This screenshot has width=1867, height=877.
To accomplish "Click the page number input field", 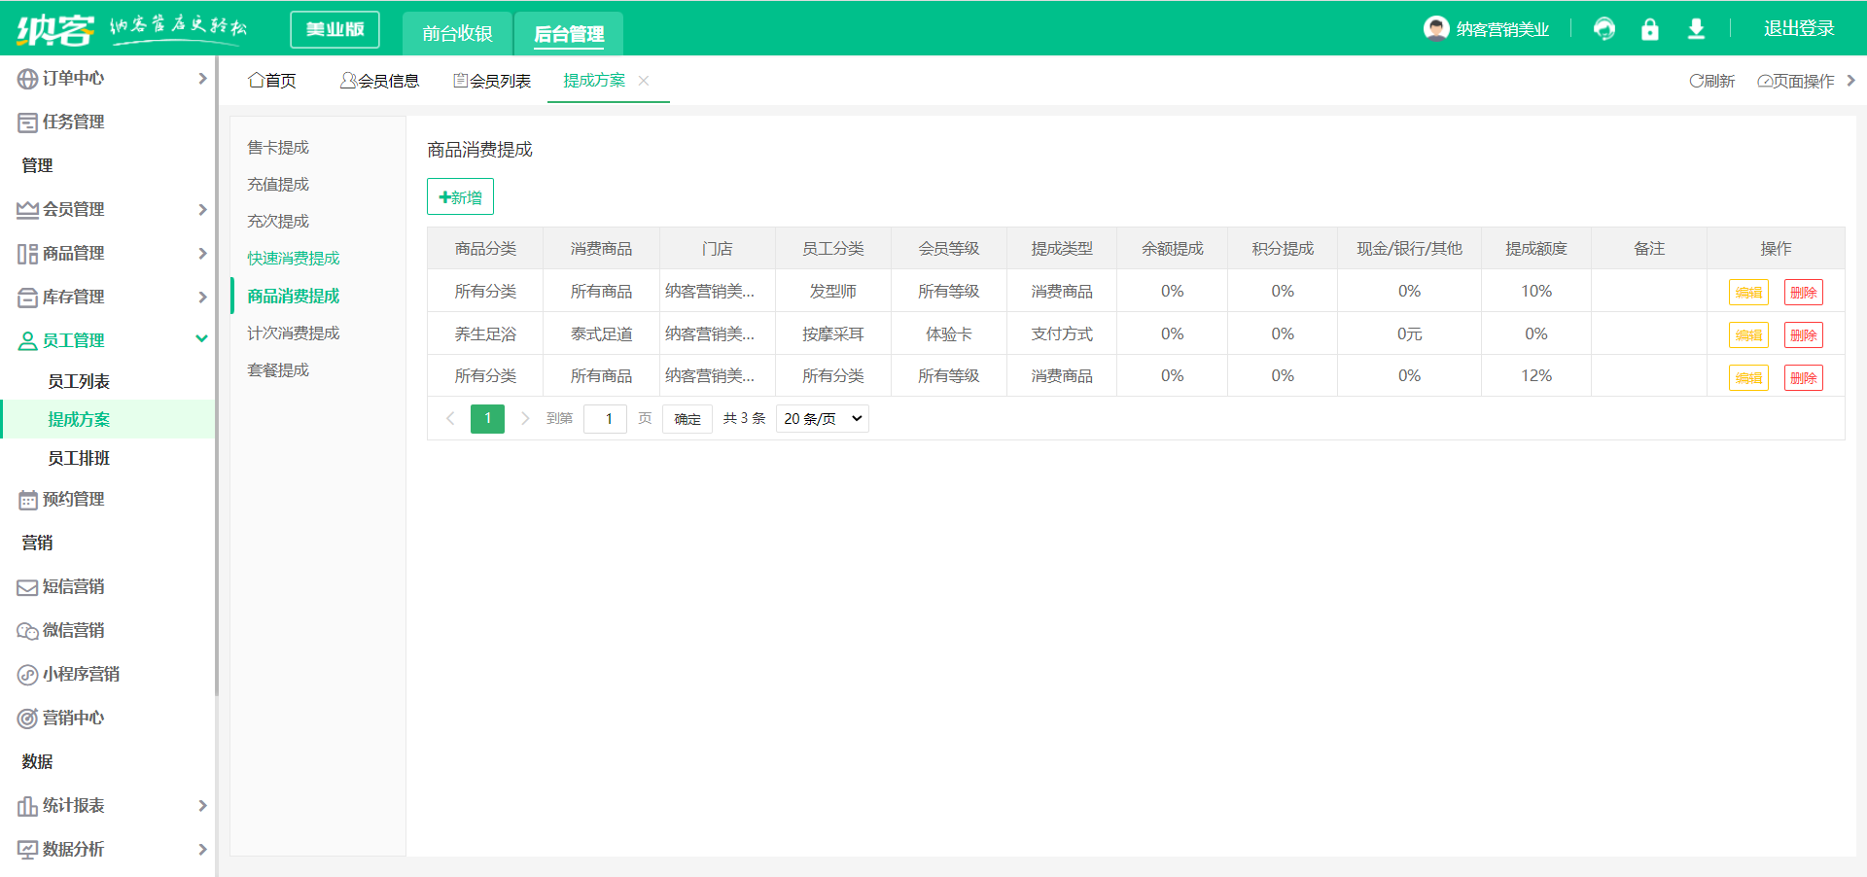I will pos(605,419).
